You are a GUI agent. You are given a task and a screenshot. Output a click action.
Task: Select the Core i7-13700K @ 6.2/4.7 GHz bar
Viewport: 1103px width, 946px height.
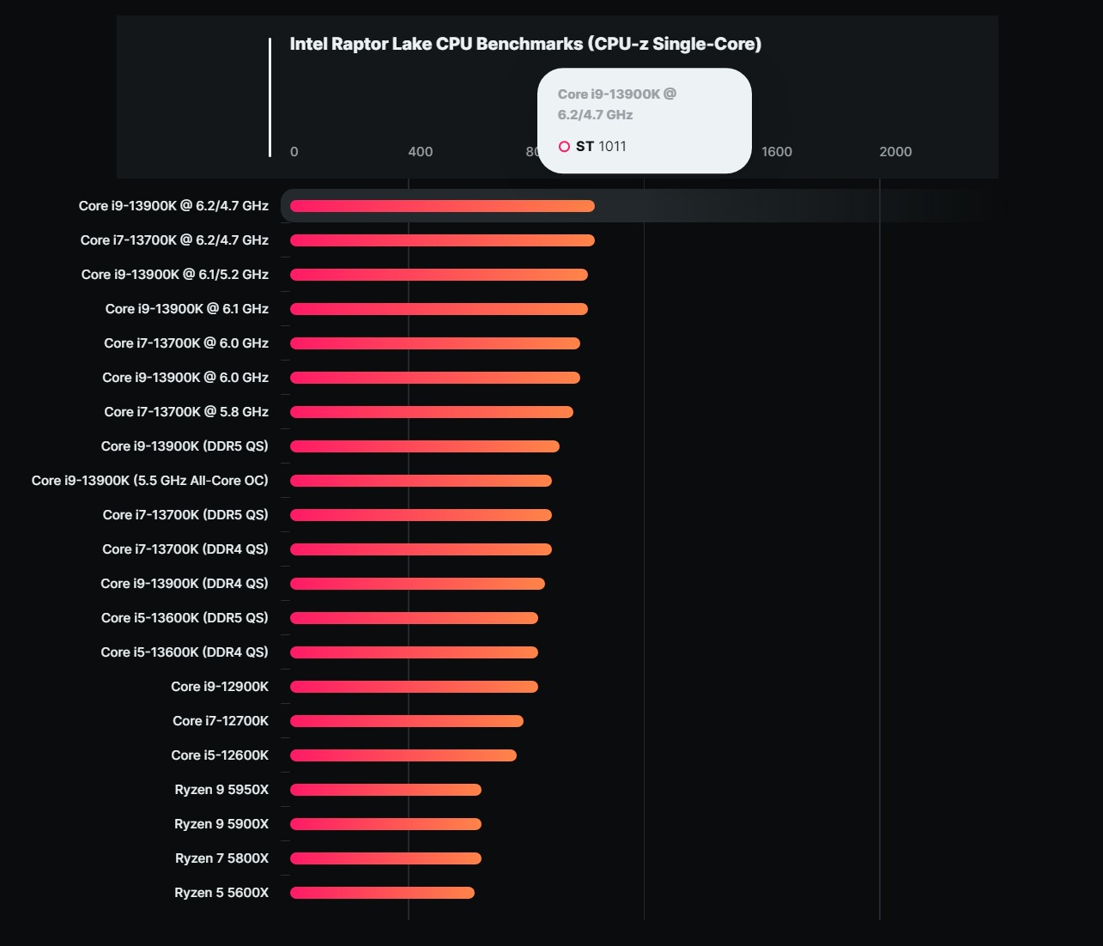(442, 240)
